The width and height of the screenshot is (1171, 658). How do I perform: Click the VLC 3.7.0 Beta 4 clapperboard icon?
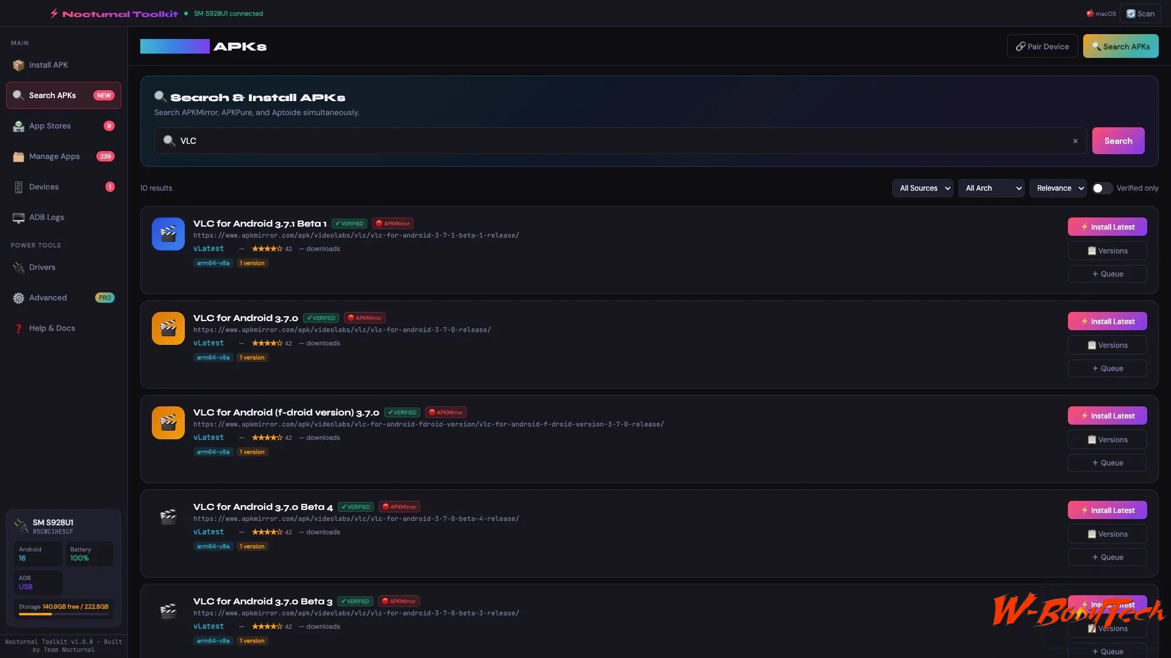pyautogui.click(x=168, y=517)
